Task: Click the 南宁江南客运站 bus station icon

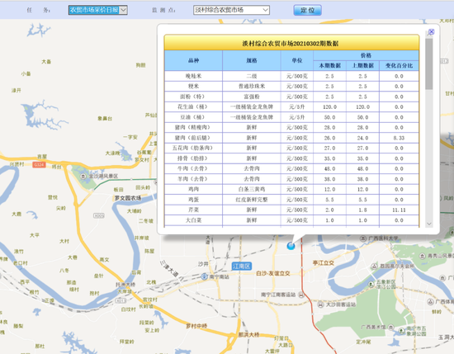Action: (x=301, y=295)
